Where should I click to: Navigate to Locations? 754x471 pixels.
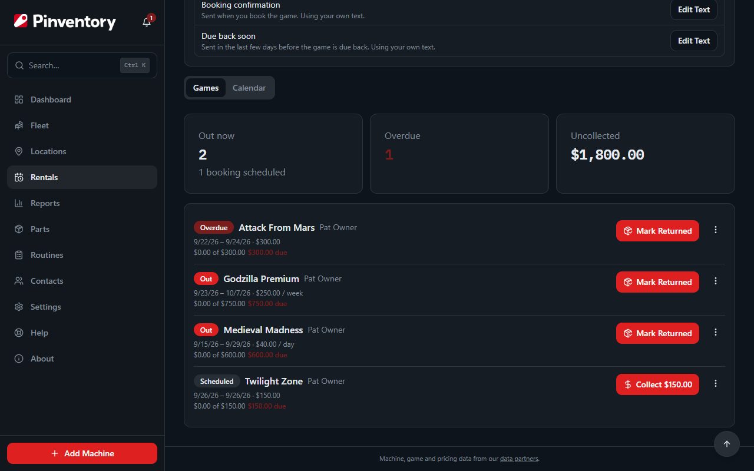tap(82, 151)
